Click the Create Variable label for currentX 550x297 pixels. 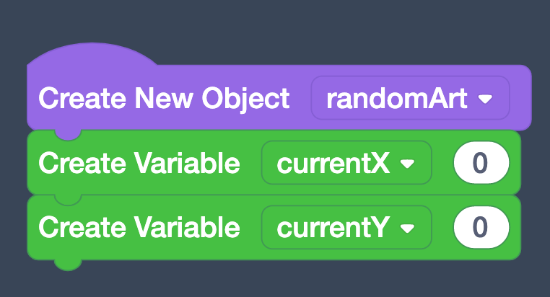pyautogui.click(x=139, y=164)
